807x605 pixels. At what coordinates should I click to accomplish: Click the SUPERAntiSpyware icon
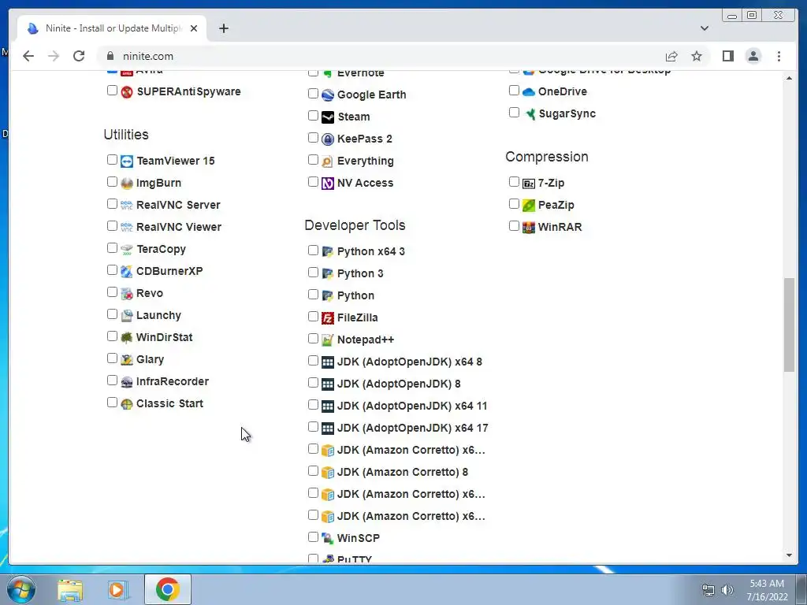(x=127, y=92)
